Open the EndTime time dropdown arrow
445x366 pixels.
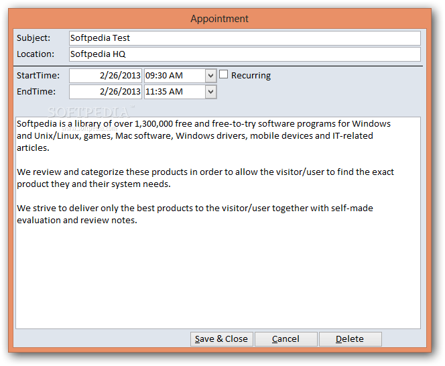point(210,92)
